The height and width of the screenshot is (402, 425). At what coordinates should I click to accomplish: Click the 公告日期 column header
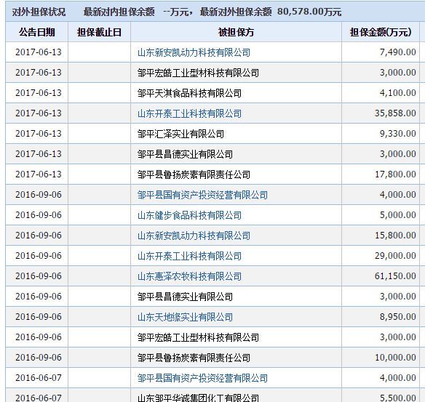coord(37,32)
